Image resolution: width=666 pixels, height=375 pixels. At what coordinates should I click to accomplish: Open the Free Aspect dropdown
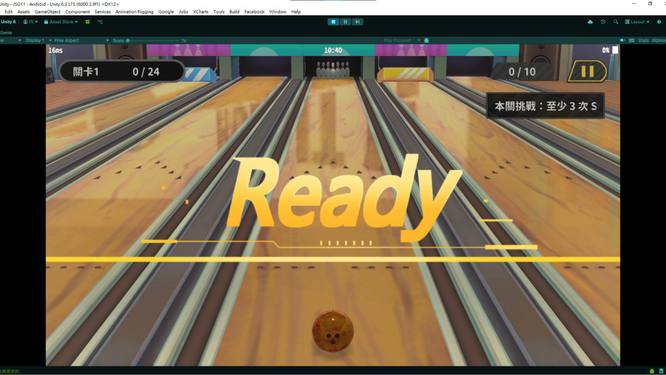coord(81,41)
